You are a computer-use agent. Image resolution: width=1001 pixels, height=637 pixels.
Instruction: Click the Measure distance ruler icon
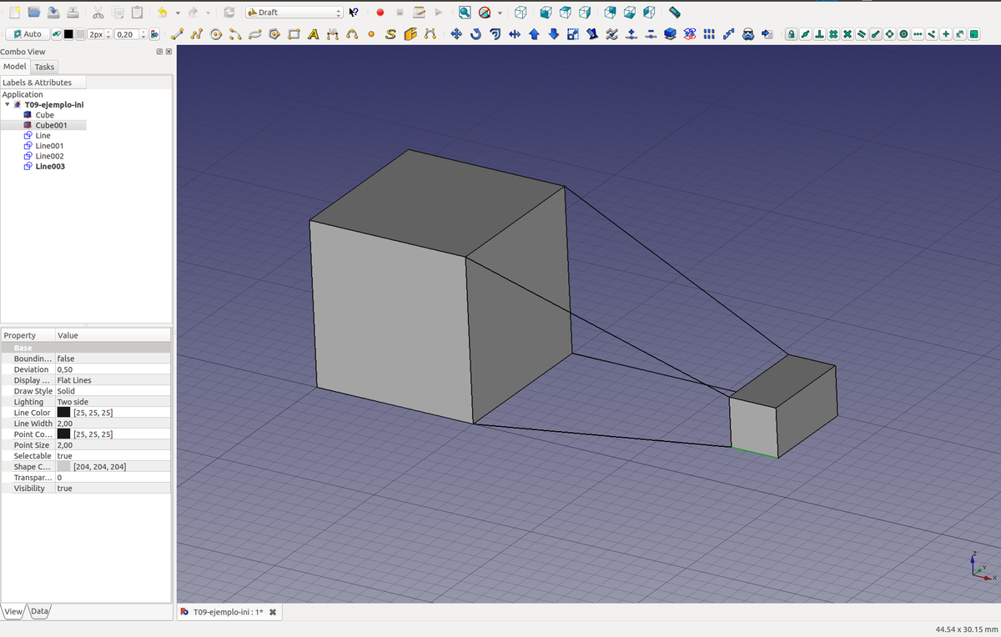675,13
